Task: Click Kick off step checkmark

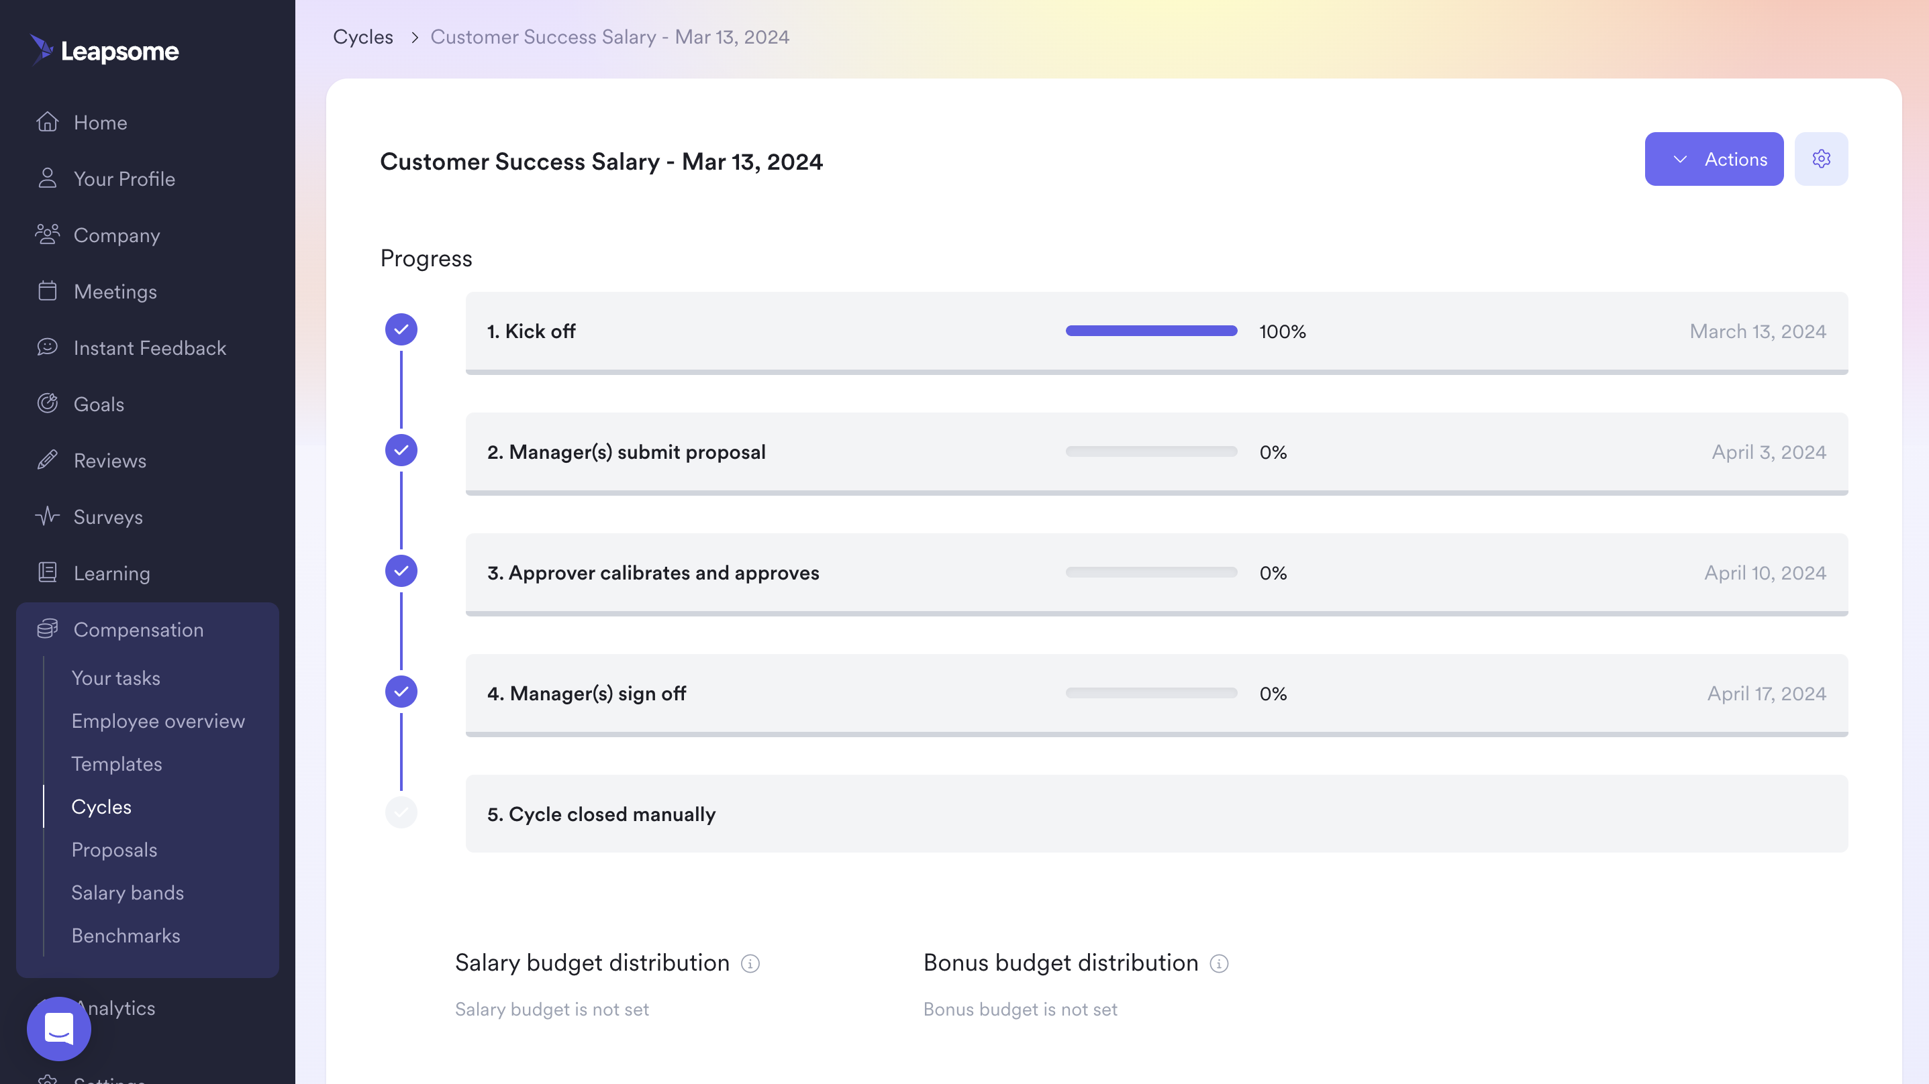Action: (x=401, y=329)
